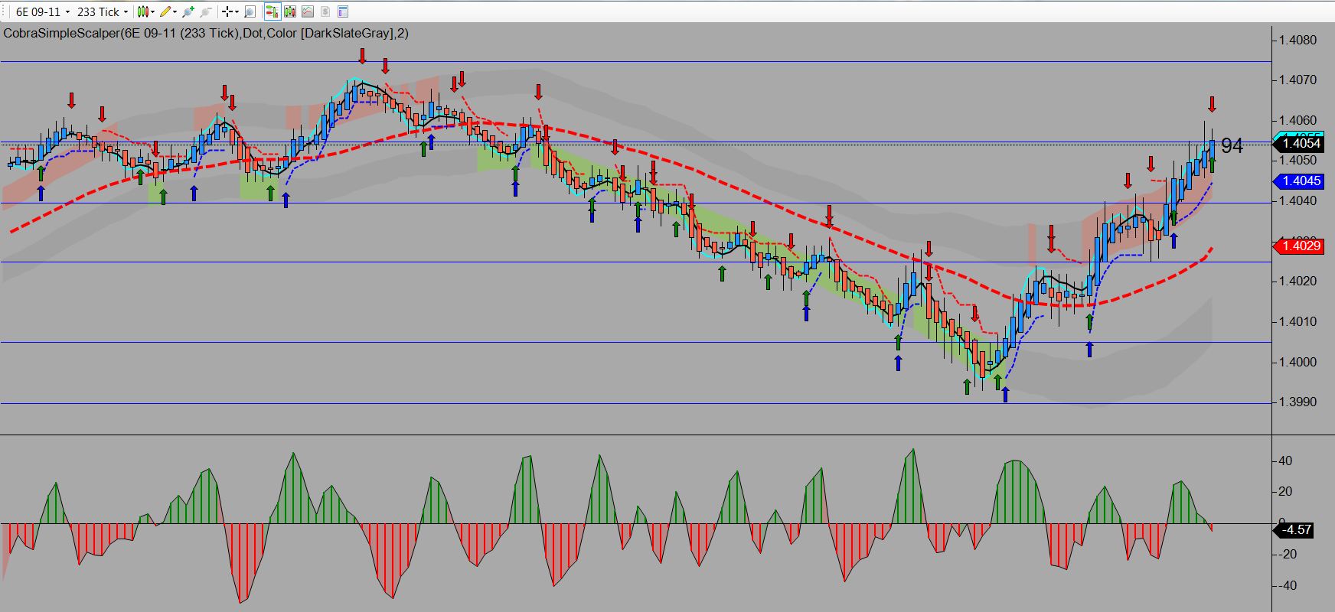Open the Data Series candlestick icon
Image resolution: width=1335 pixels, height=612 pixels.
tap(290, 11)
